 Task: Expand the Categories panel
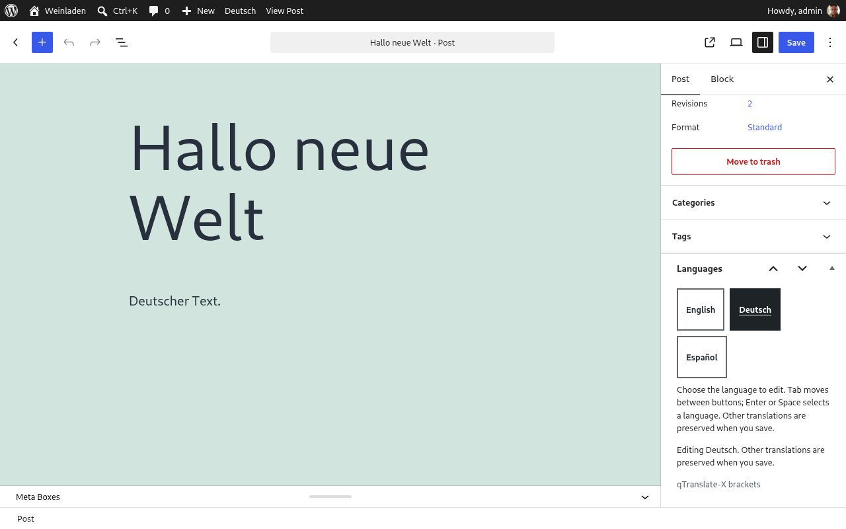pos(753,203)
